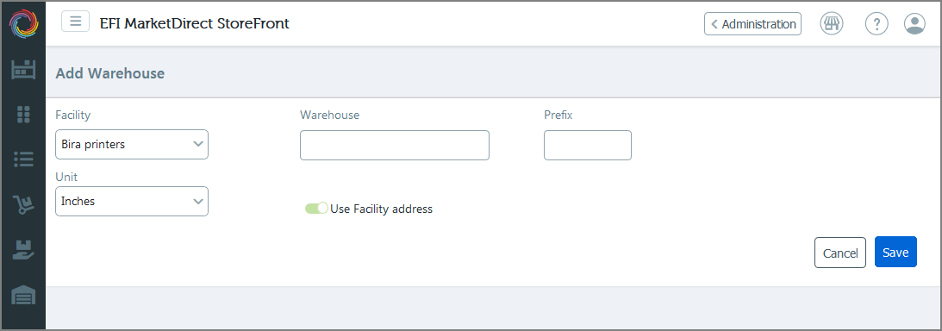Screen dimensions: 942x331
Task: Open the warehouse garage sidebar icon
Action: 23,295
